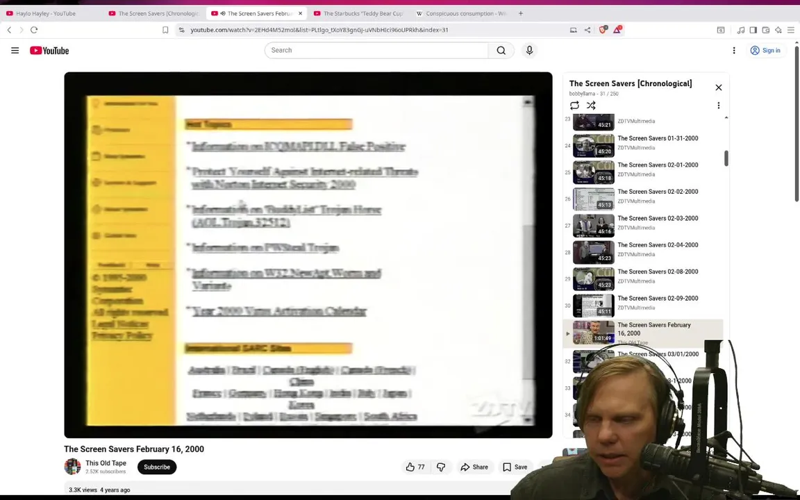The height and width of the screenshot is (500, 800).
Task: Click the YouTube search magnifier button
Action: point(501,51)
